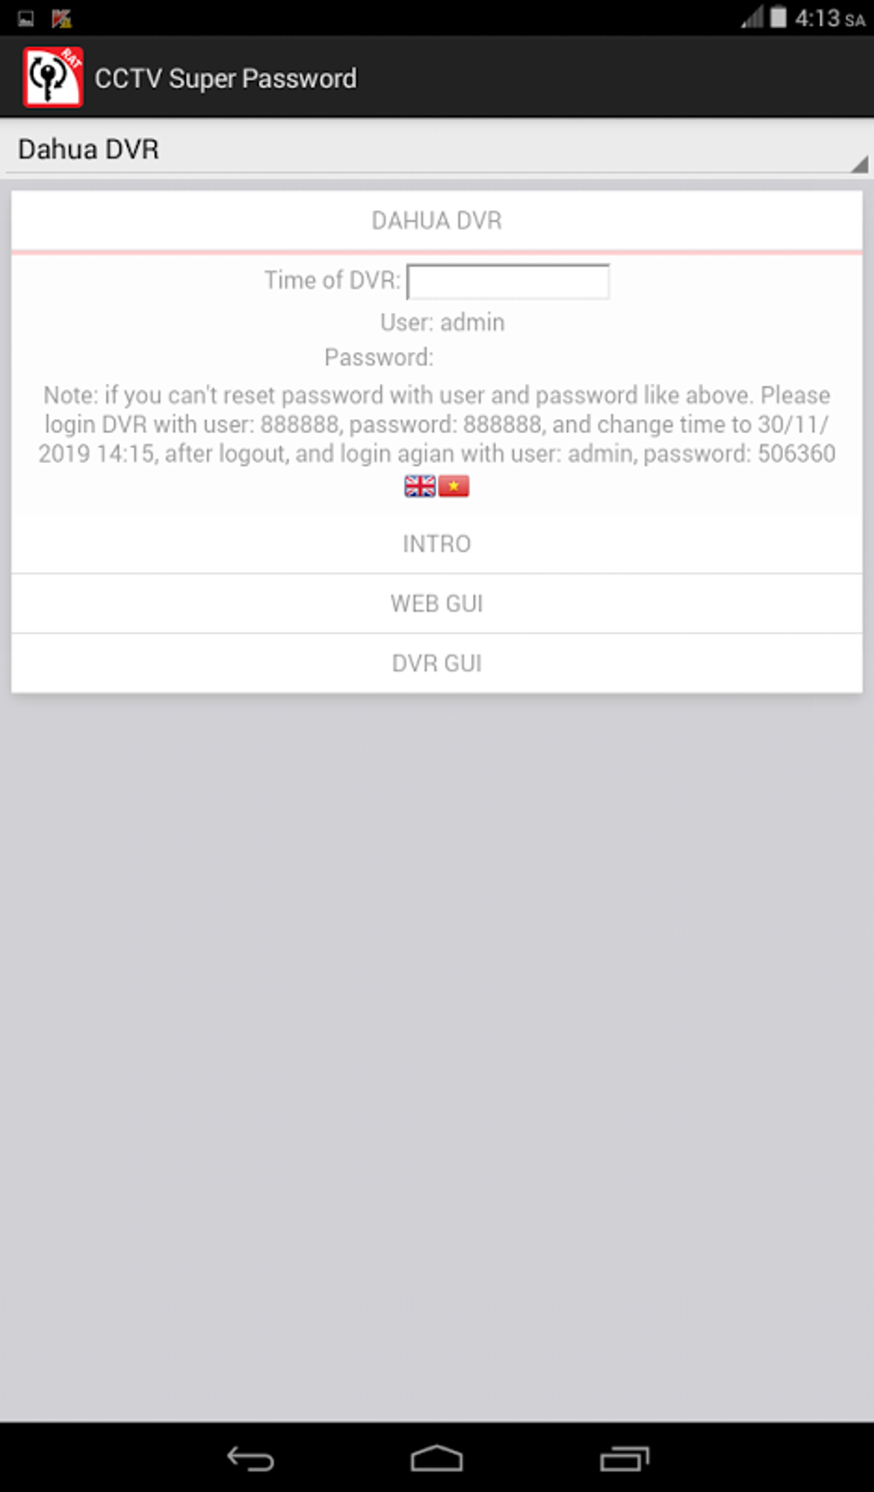Tap the picture notification icon in status bar
Screen dimensions: 874x1492
pyautogui.click(x=26, y=18)
